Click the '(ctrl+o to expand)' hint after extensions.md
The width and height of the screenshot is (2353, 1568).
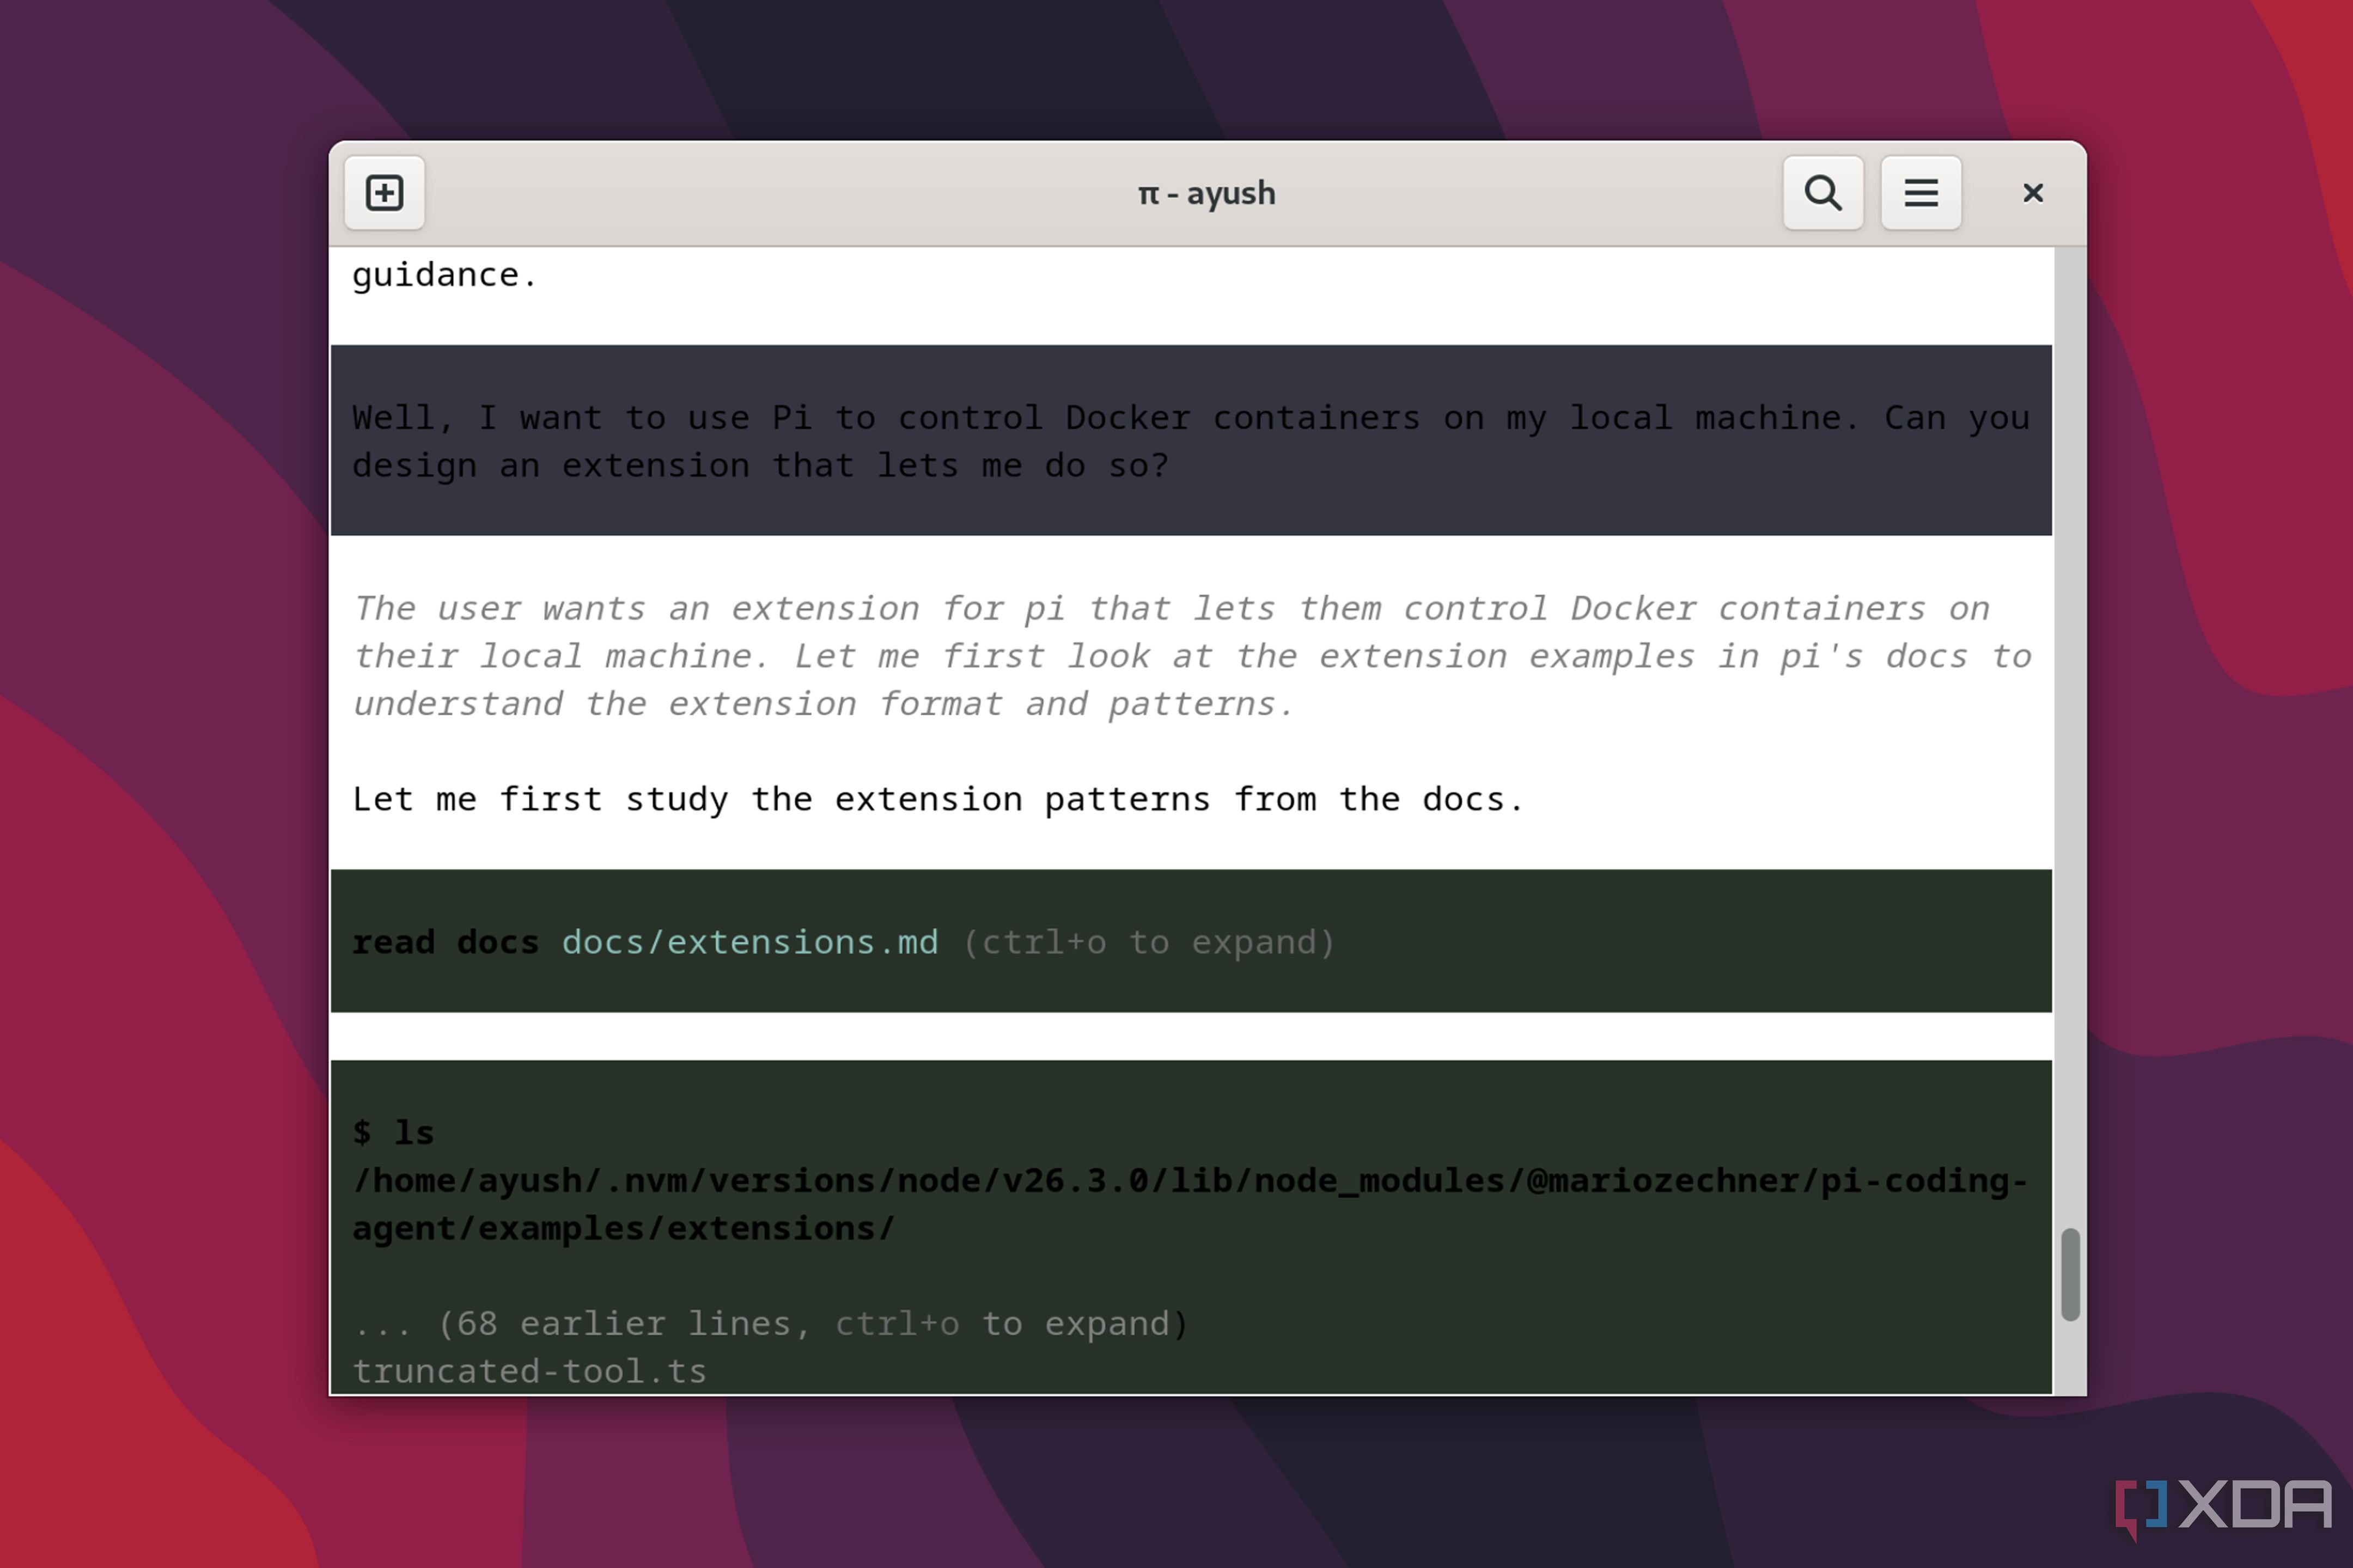click(1149, 942)
